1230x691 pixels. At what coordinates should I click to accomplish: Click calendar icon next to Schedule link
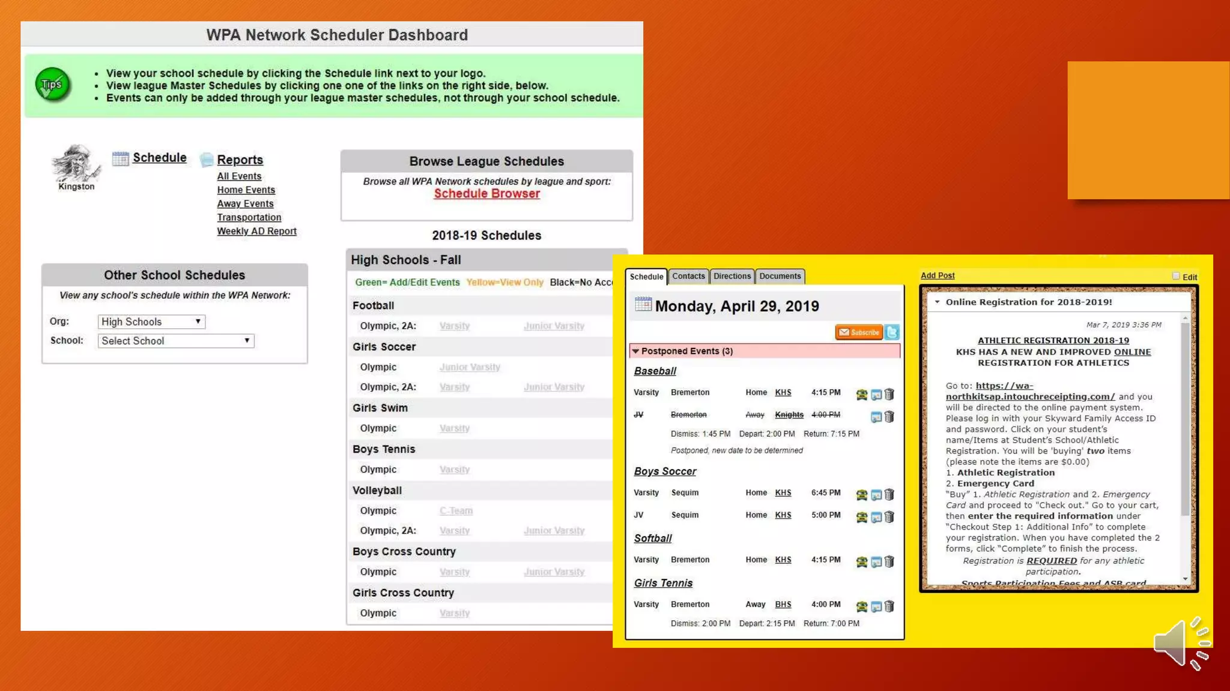pyautogui.click(x=120, y=158)
